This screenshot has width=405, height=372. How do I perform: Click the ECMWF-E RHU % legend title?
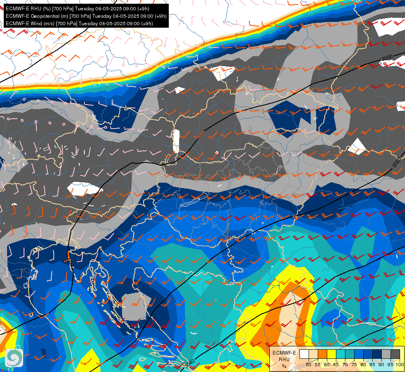pos(284,359)
